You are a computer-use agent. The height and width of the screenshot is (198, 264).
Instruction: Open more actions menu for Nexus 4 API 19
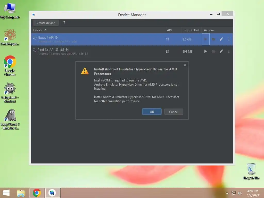pyautogui.click(x=229, y=39)
